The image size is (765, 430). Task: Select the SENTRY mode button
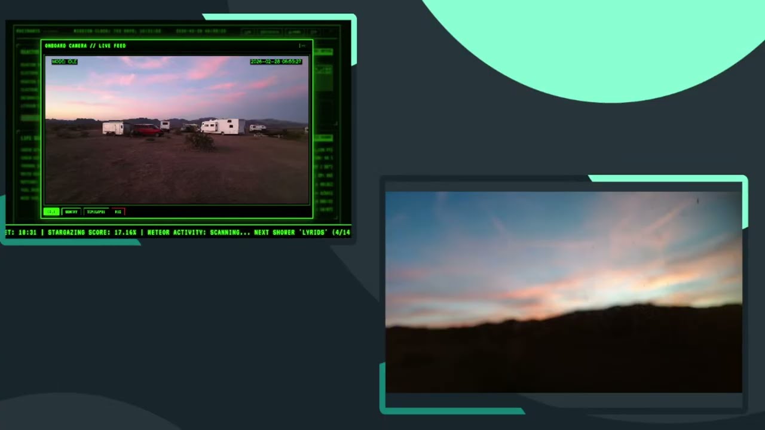coord(71,211)
